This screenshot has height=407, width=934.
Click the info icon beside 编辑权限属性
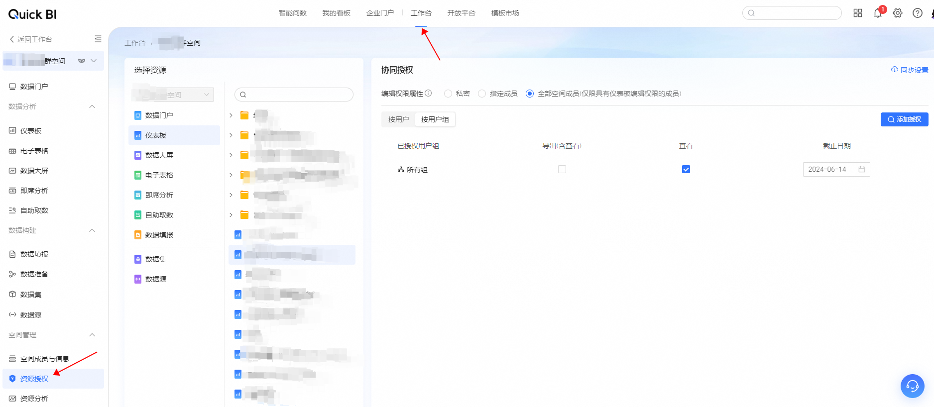tap(428, 93)
